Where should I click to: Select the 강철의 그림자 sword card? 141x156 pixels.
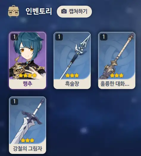(x=28, y=125)
